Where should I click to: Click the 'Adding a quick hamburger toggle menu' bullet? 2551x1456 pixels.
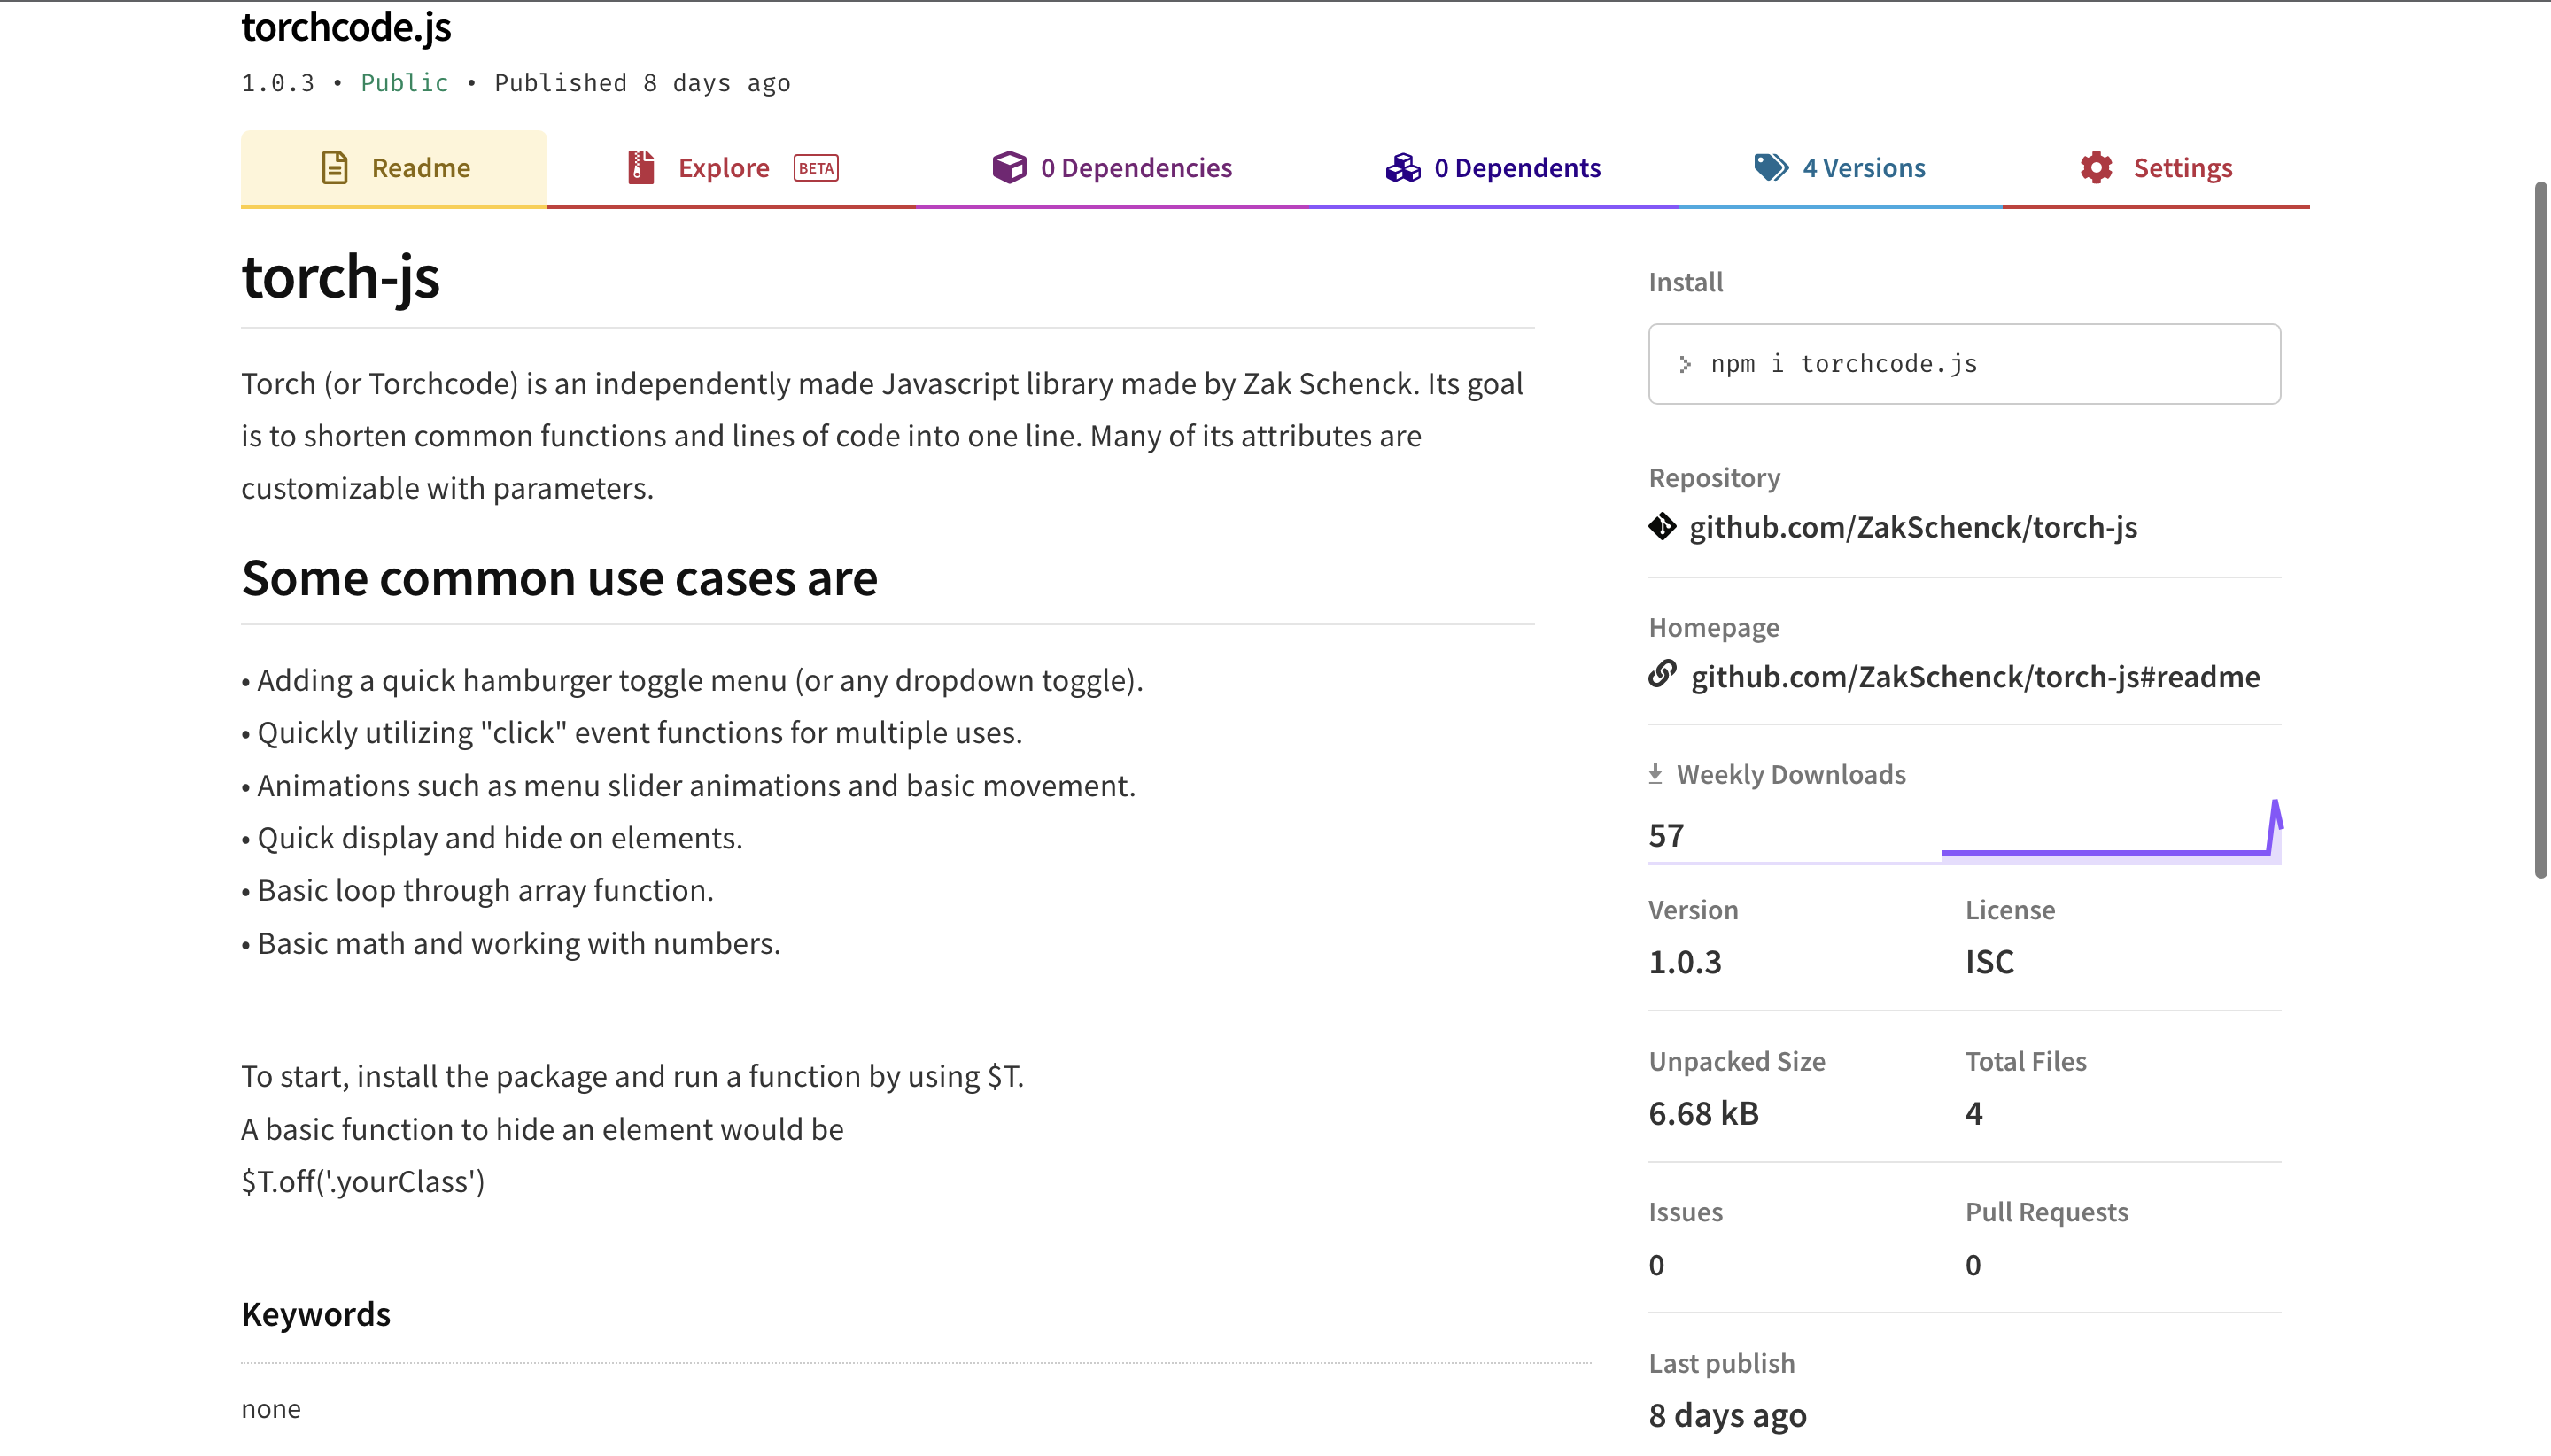(692, 681)
